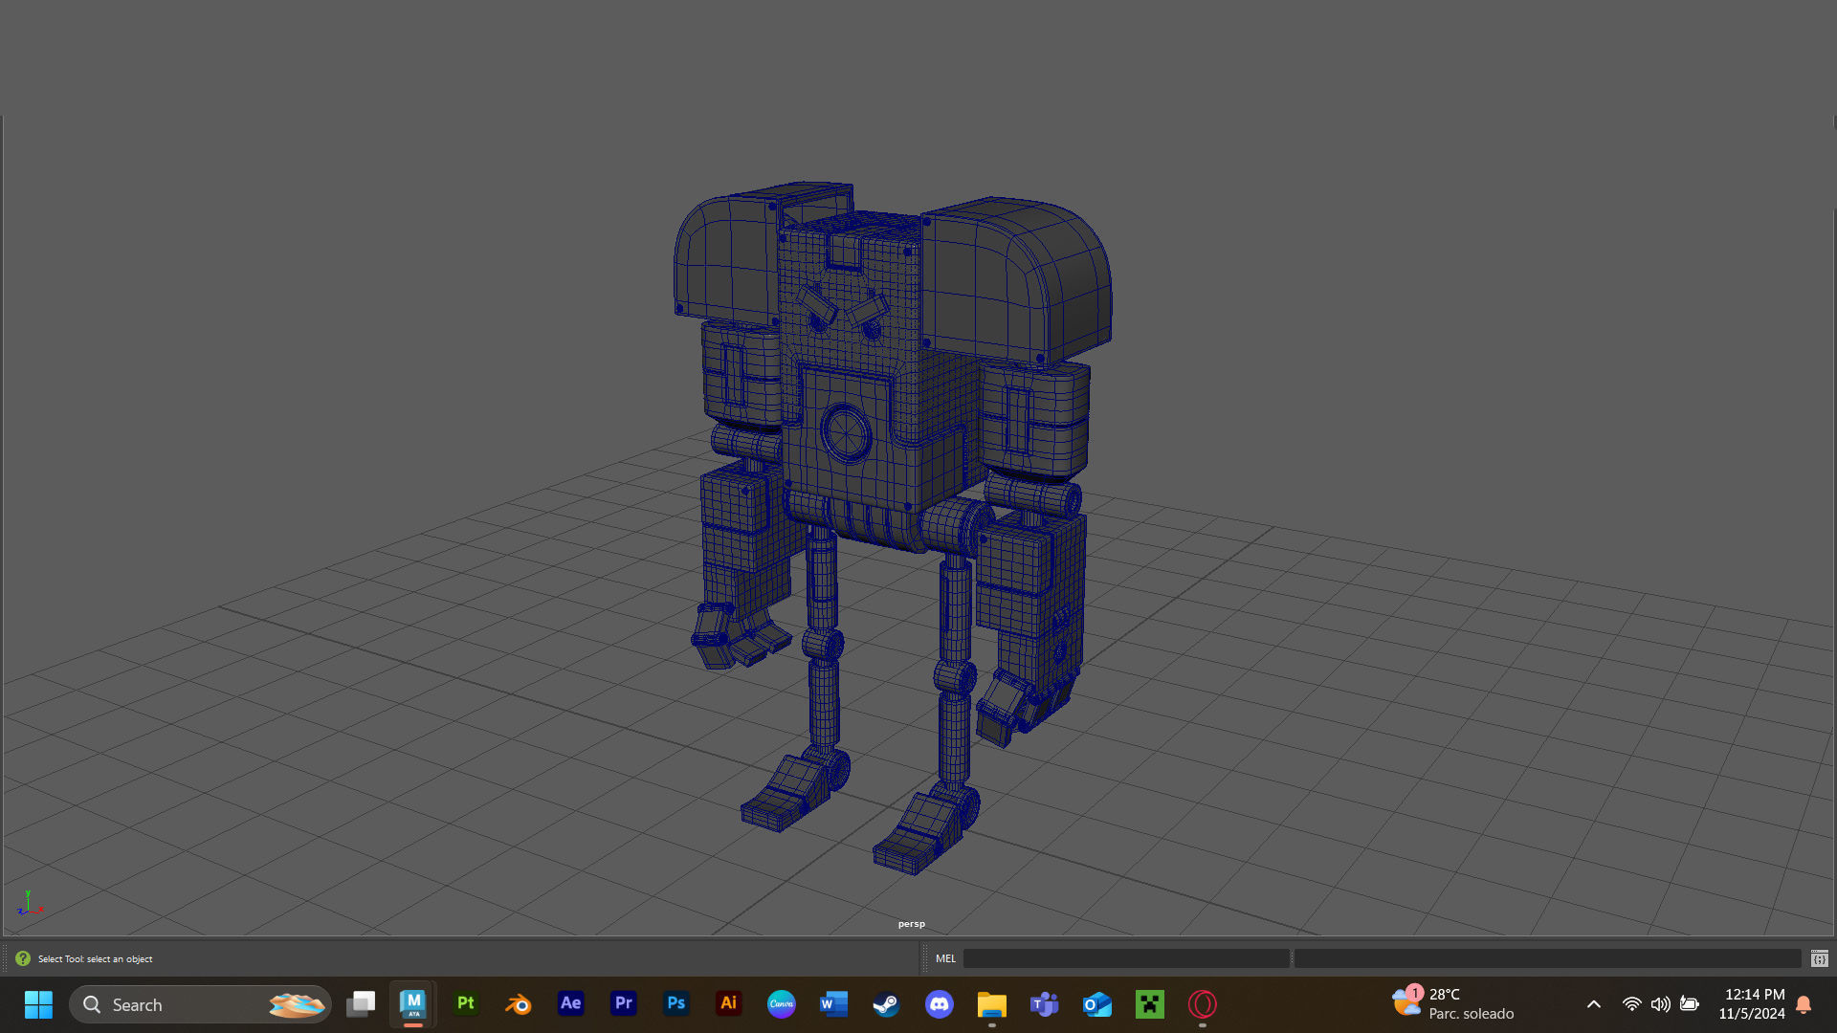Click the Maya icon in the taskbar
The height and width of the screenshot is (1033, 1837).
pos(413,1004)
